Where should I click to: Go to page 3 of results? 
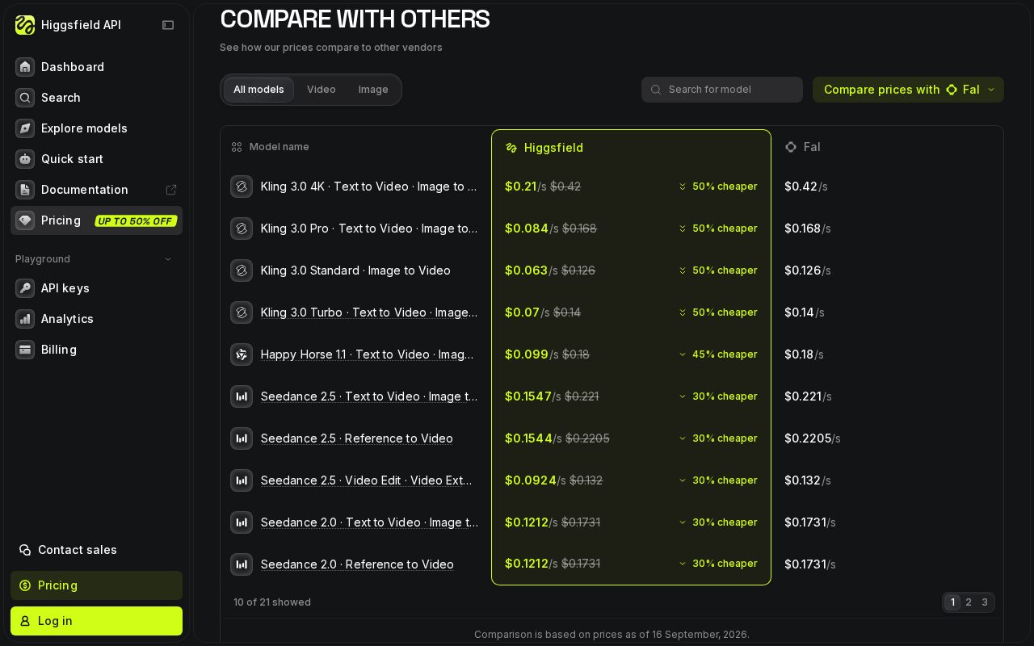coord(985,602)
